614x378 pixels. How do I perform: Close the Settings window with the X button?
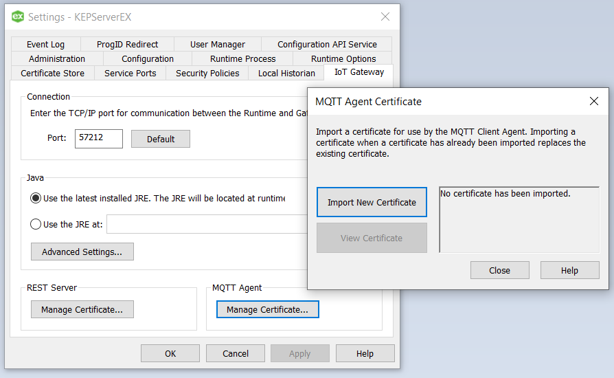(385, 16)
